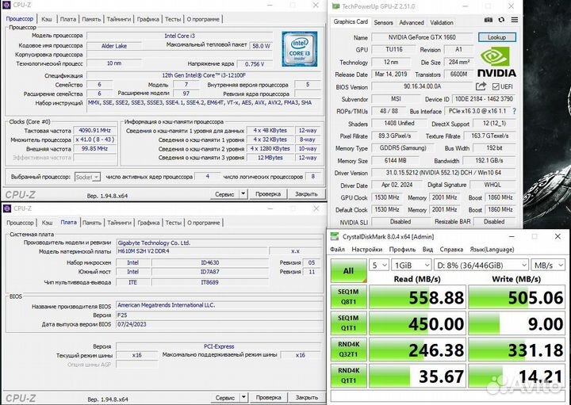This screenshot has width=571, height=405.
Task: Switch to Память tab in top CPU-Z window
Action: (x=91, y=19)
